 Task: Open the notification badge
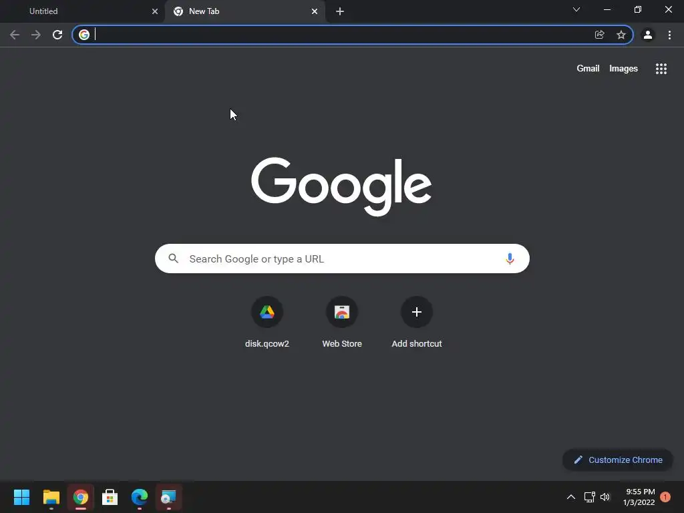click(665, 497)
